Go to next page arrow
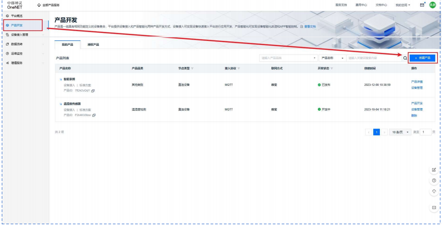The image size is (442, 225). point(384,132)
